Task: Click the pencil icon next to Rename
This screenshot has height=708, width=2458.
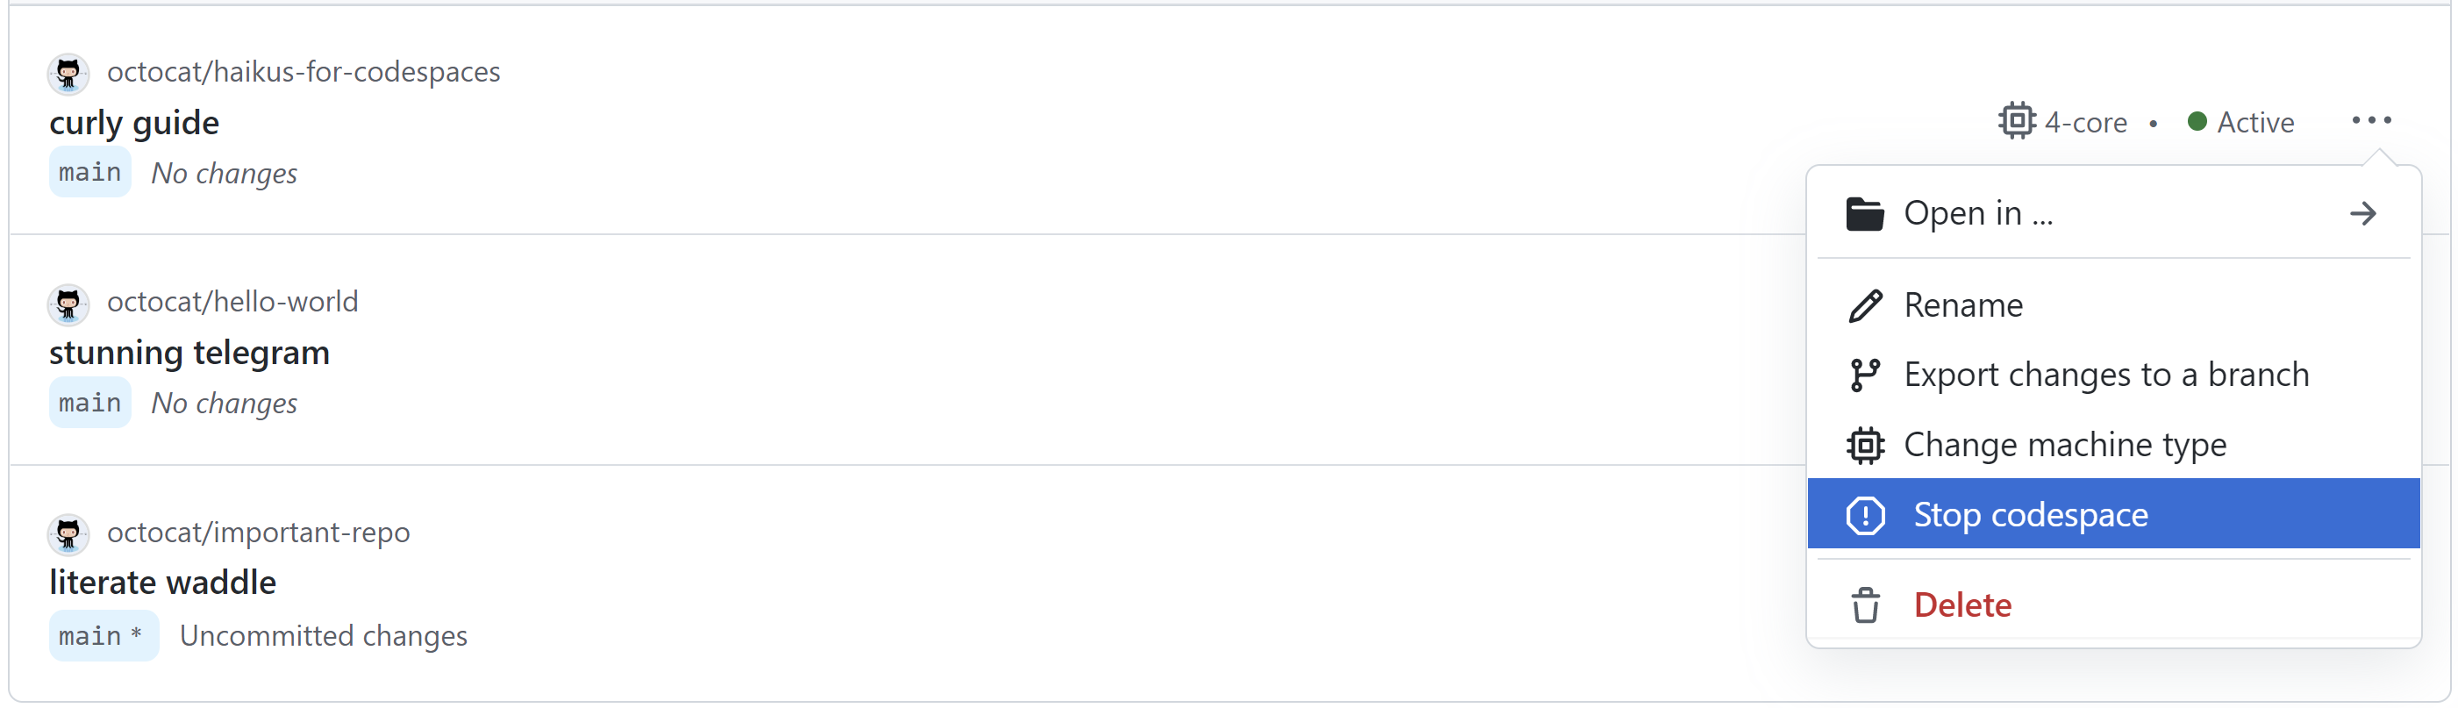Action: tap(1864, 305)
